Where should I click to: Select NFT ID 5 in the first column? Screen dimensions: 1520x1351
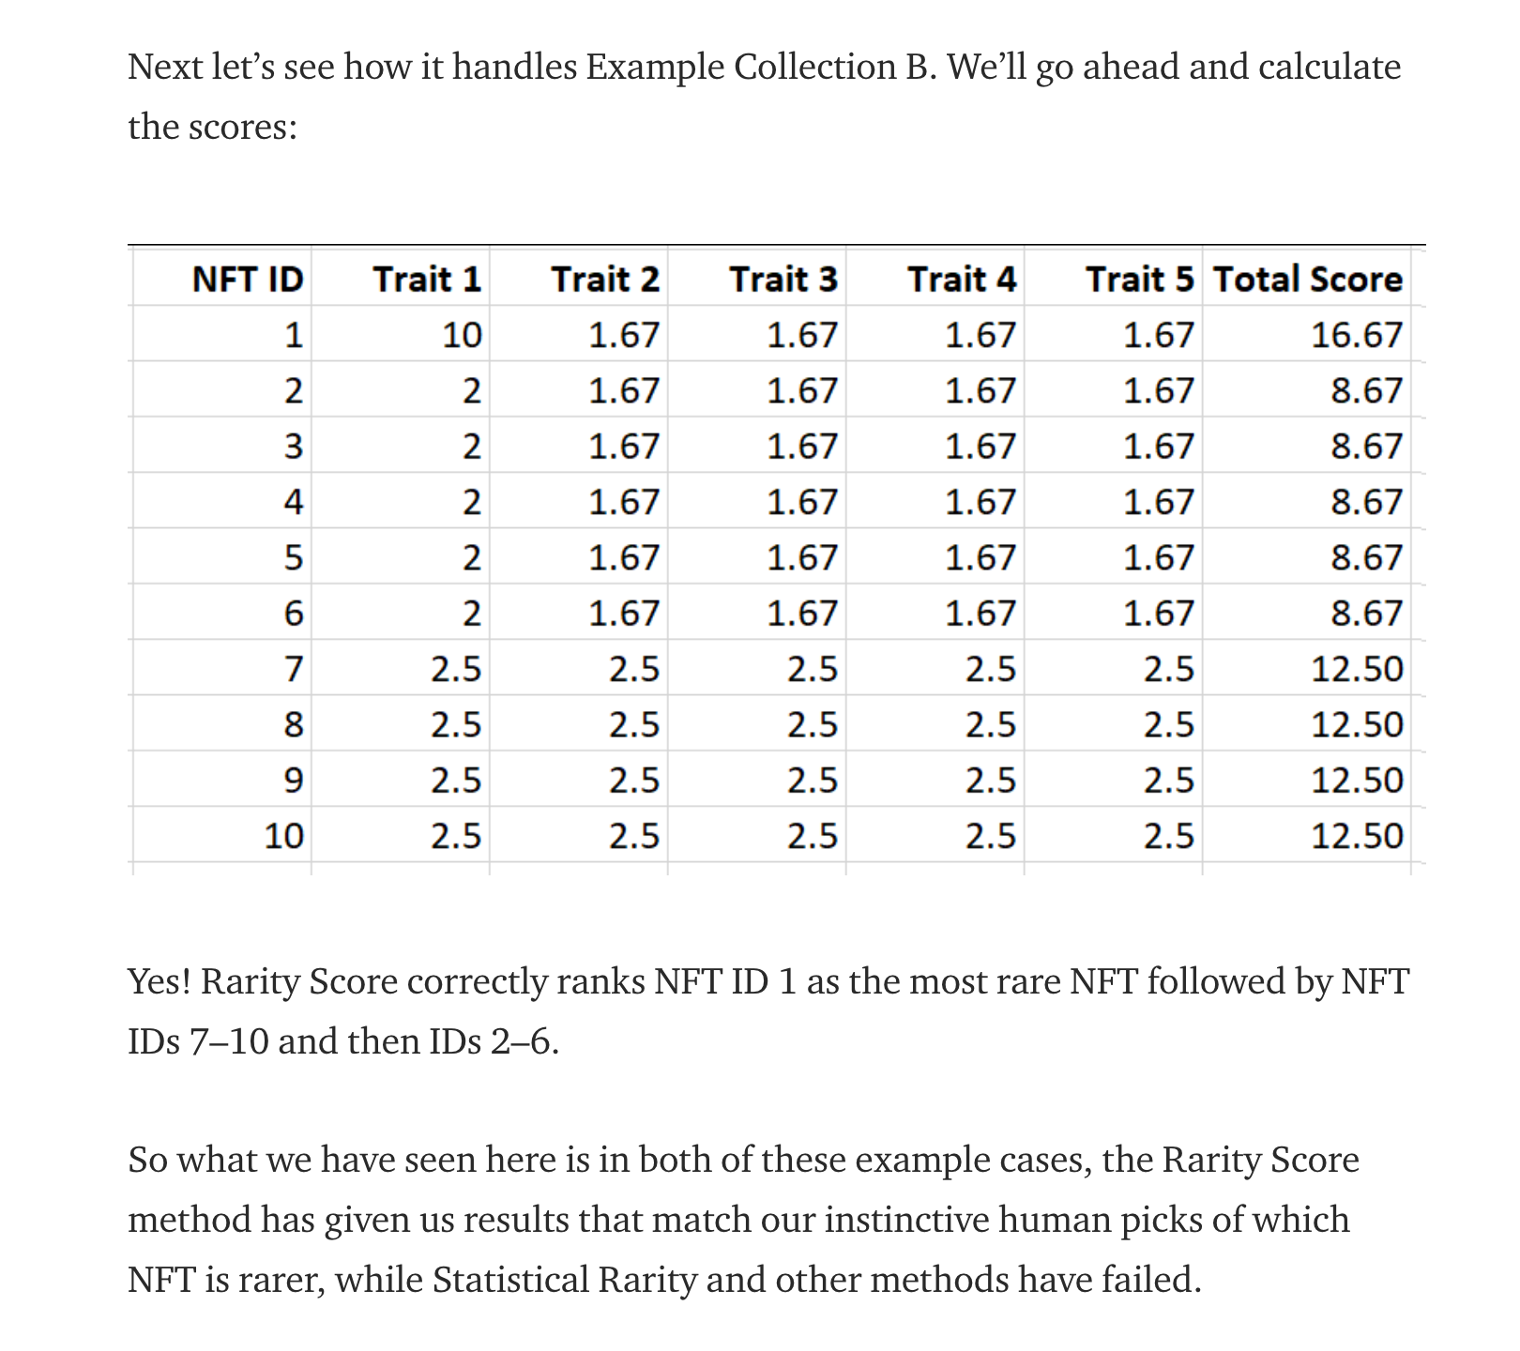pos(294,558)
